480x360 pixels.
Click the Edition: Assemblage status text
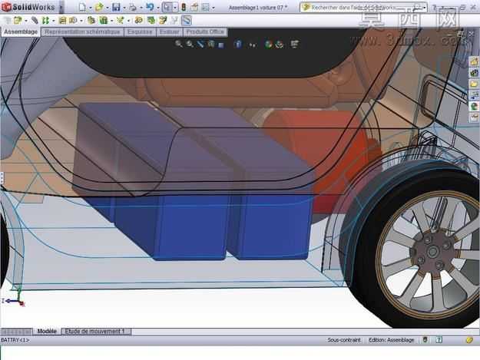coord(391,340)
